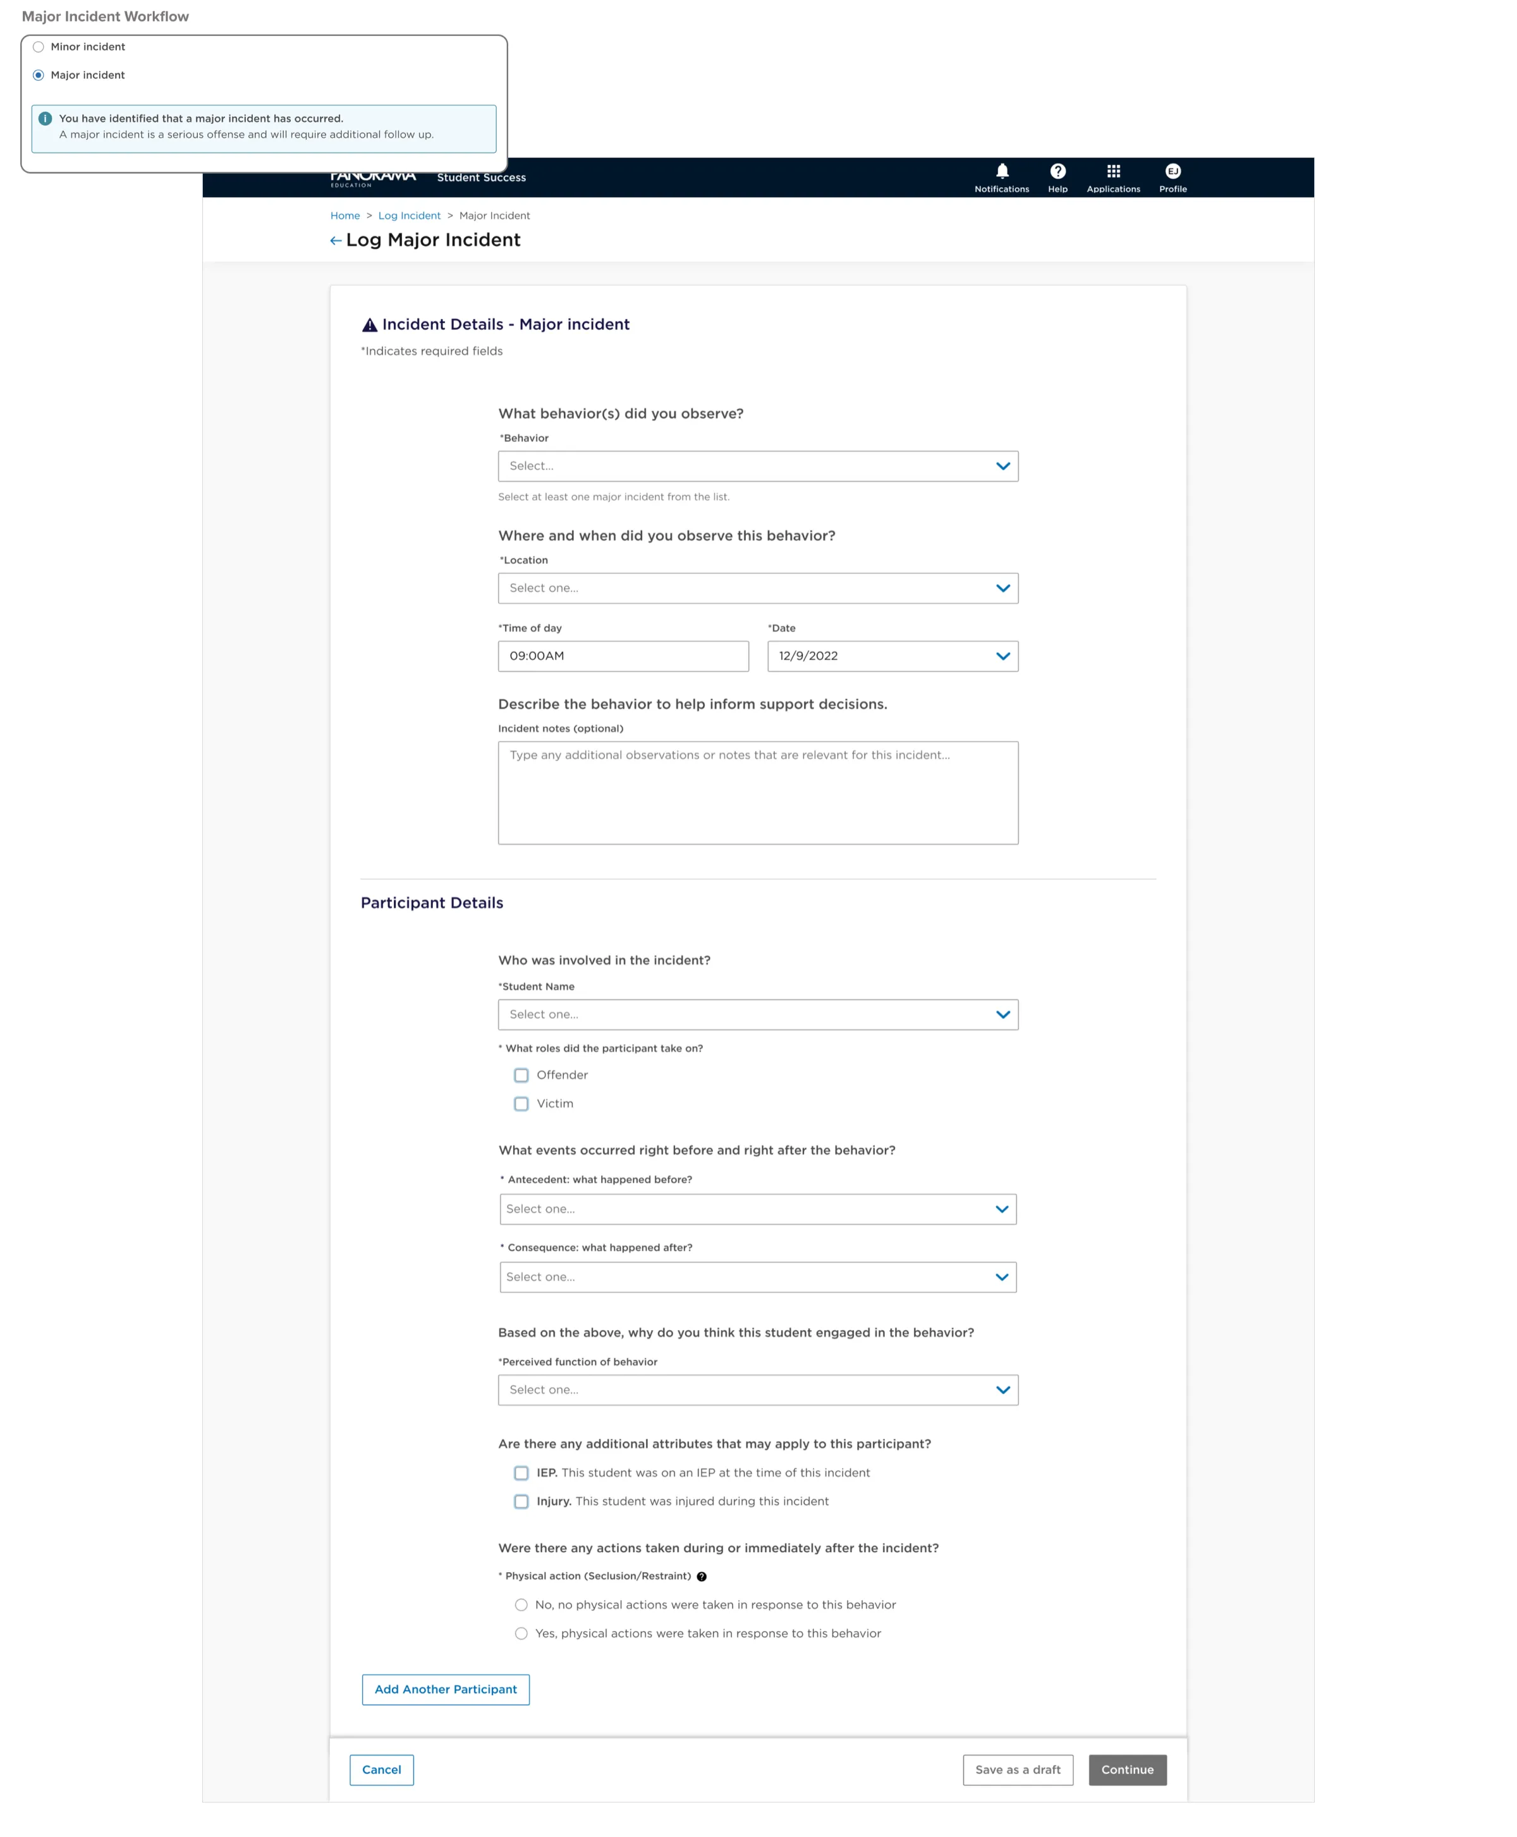Click 'Select at least one major incident' hint text
Image resolution: width=1517 pixels, height=1837 pixels.
(614, 497)
